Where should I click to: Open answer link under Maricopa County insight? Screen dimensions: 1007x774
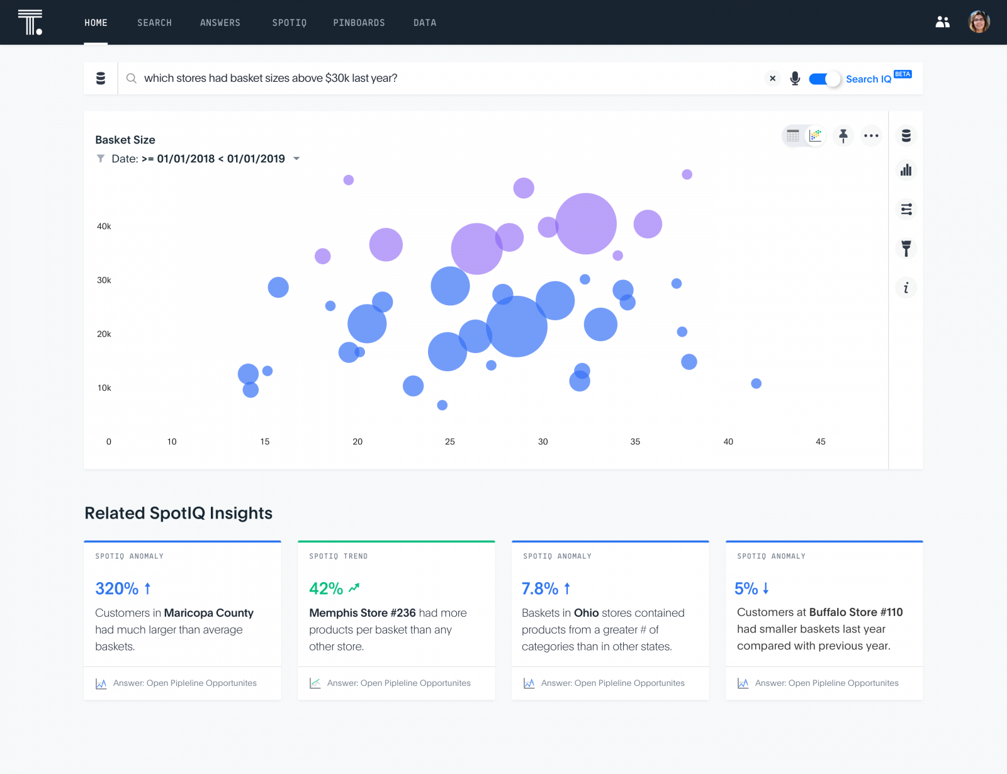click(184, 683)
